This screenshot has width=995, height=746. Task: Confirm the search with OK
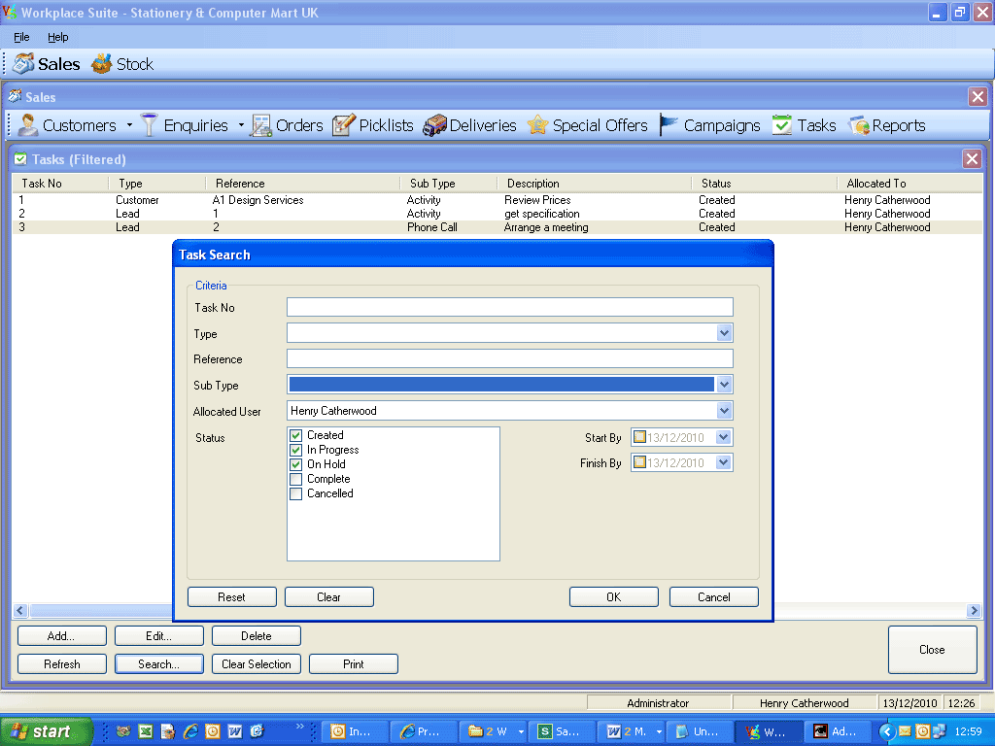tap(614, 597)
